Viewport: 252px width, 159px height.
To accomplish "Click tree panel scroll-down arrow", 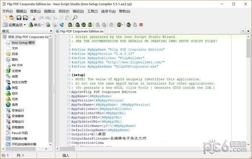I will click(50, 144).
